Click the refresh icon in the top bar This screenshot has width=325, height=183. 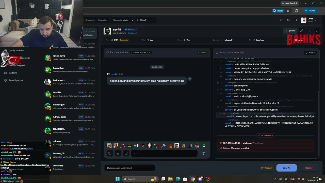coord(281,20)
